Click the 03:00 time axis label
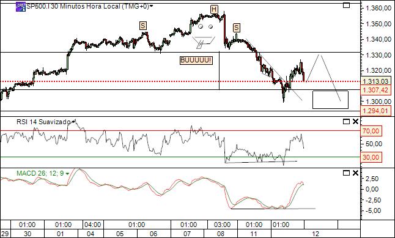This screenshot has width=395, height=238. [x=222, y=225]
